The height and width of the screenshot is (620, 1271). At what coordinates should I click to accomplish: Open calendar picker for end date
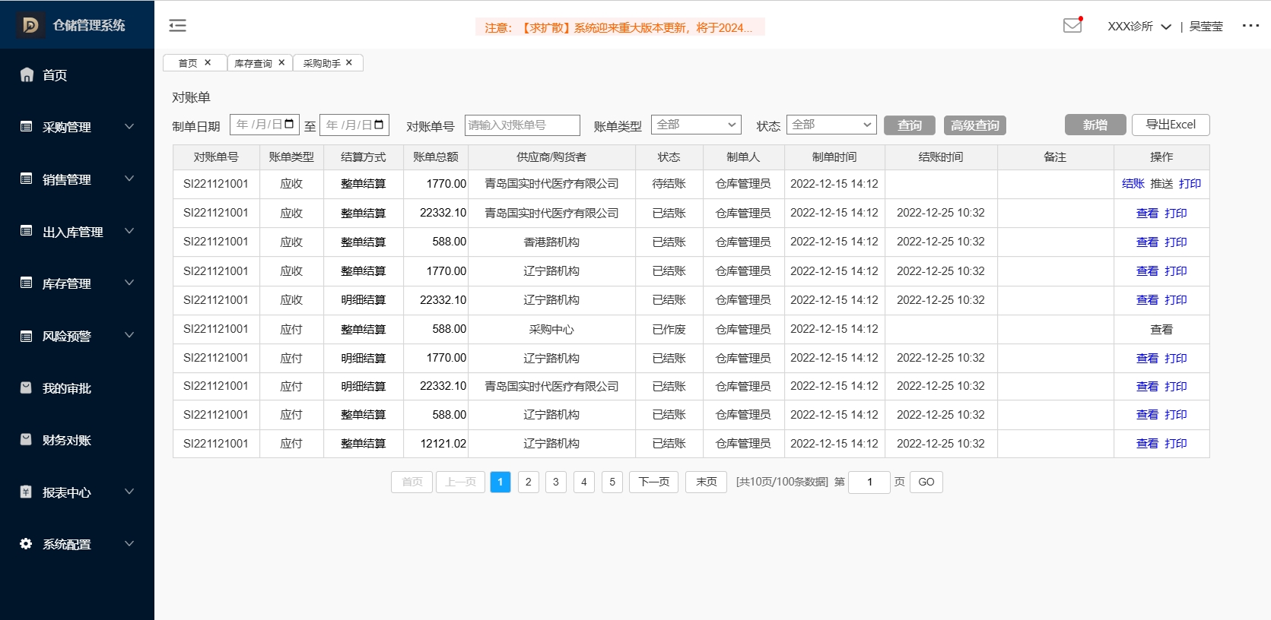[x=379, y=124]
